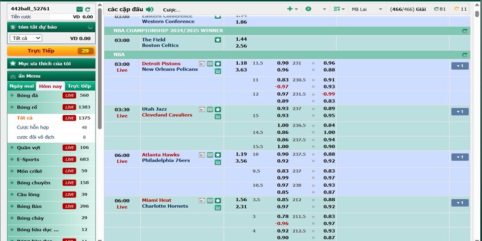Switch to the Ngày mai tab

22,86
